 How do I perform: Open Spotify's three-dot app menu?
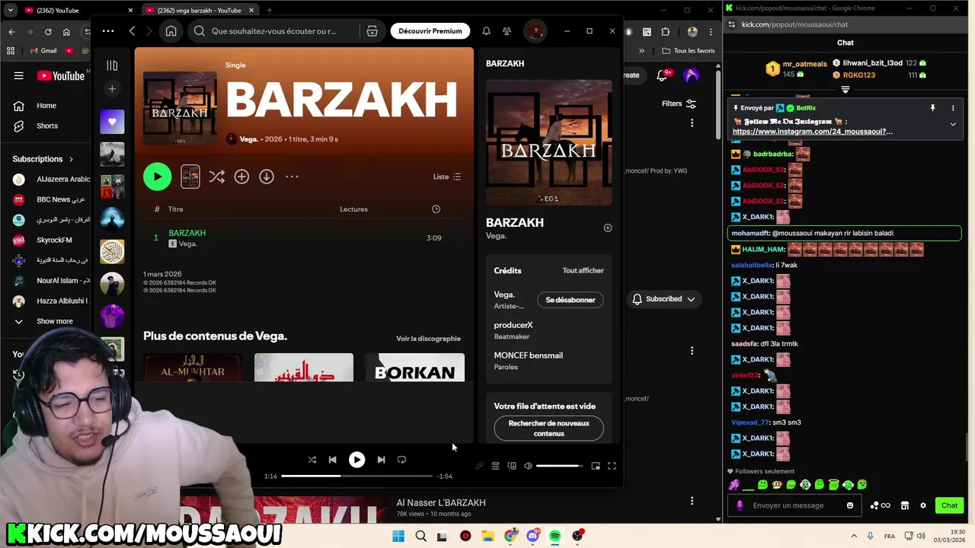point(108,31)
